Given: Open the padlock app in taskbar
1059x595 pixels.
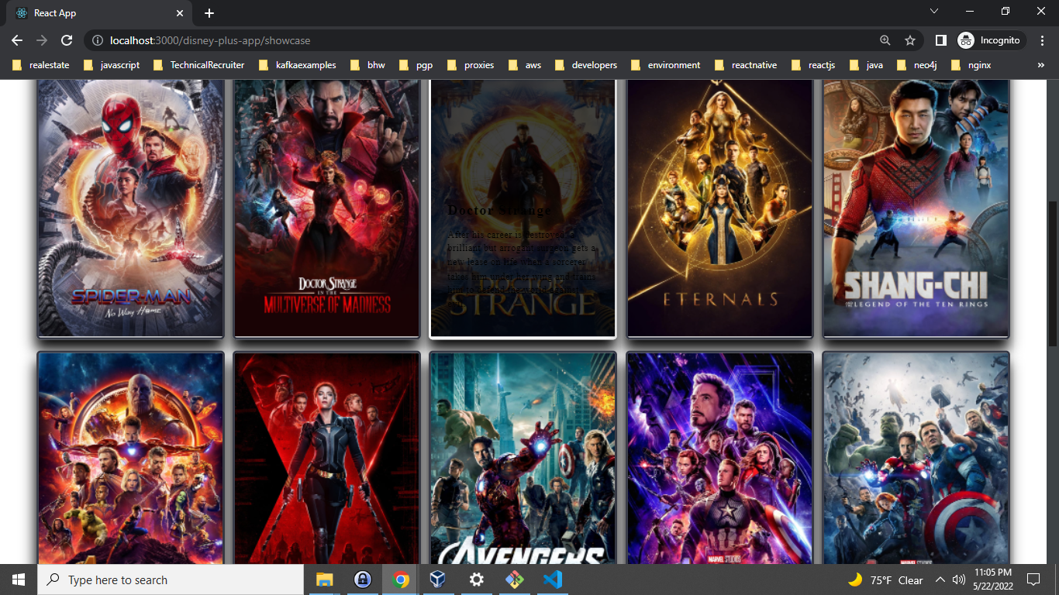Looking at the screenshot, I should pyautogui.click(x=362, y=580).
